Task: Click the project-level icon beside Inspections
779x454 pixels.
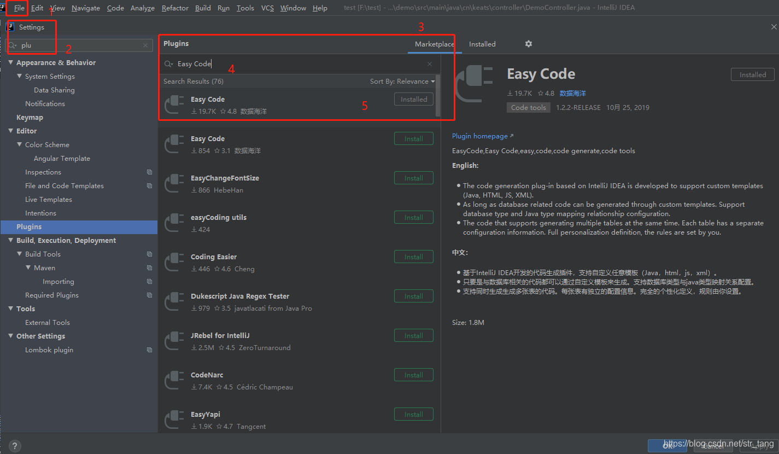Action: 149,172
